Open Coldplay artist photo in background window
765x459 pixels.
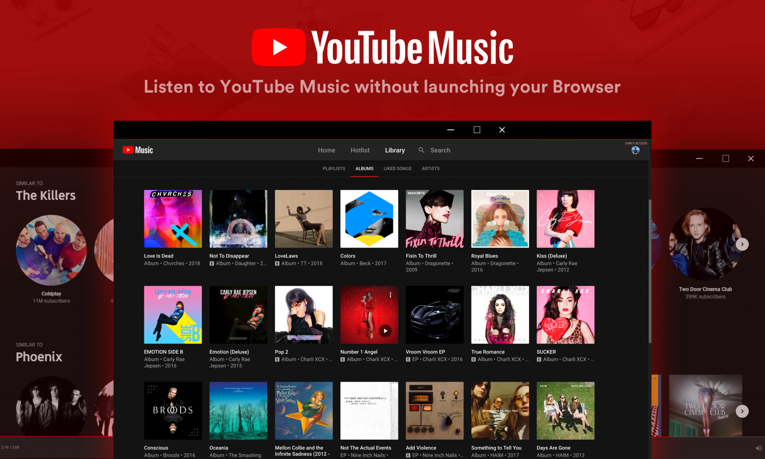[x=51, y=250]
